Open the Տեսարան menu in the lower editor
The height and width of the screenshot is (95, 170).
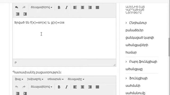[56, 79]
